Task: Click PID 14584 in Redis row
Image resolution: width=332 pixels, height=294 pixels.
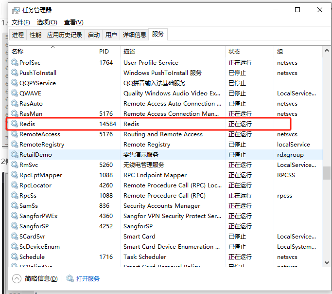Action: [x=108, y=124]
